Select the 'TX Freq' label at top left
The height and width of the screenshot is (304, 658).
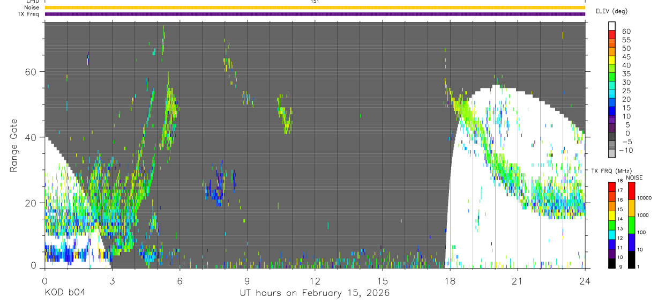tap(29, 14)
